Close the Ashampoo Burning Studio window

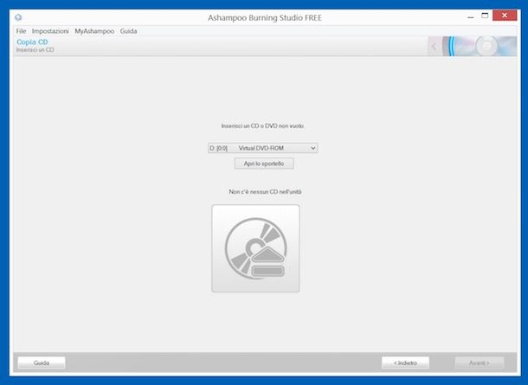505,16
